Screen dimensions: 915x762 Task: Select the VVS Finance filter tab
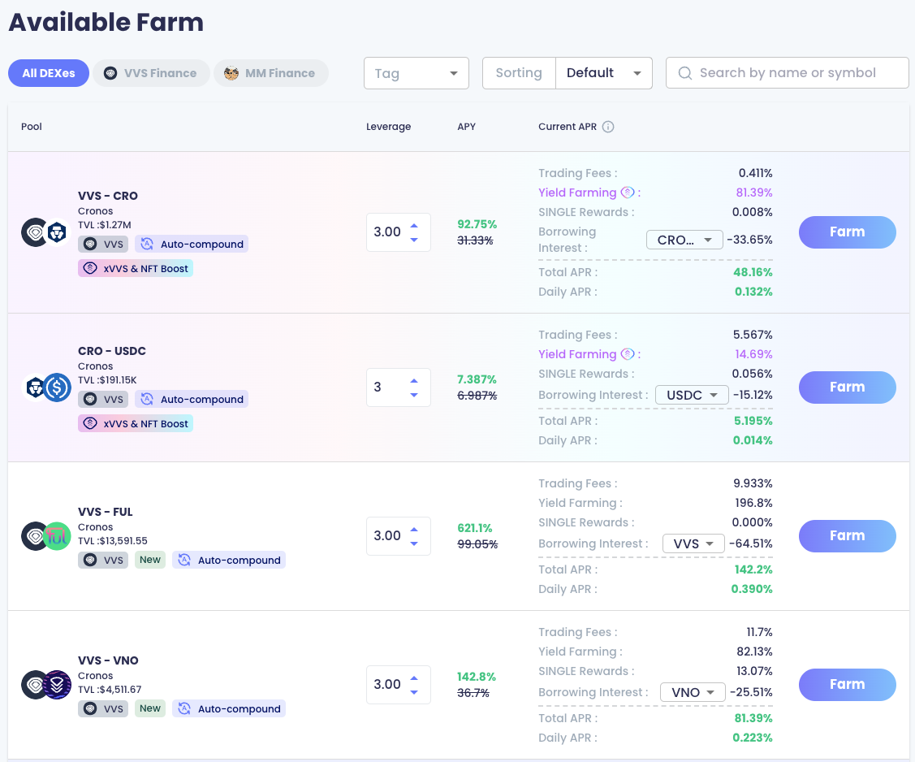click(151, 73)
